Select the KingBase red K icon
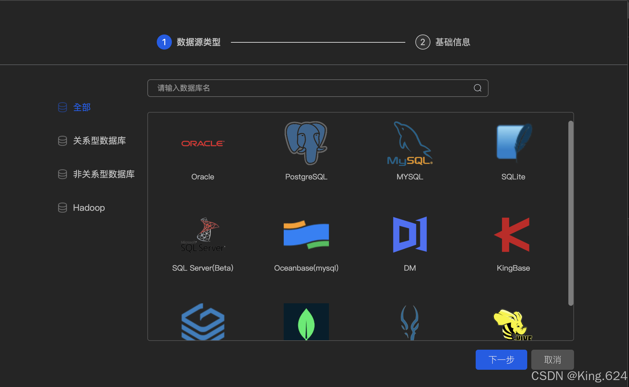Viewport: 629px width, 387px height. tap(513, 235)
